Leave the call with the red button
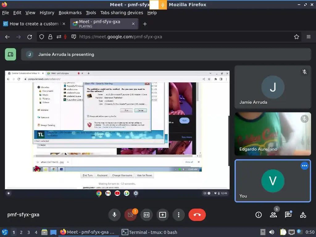Screen dimensions: 316x237 (x=197, y=215)
